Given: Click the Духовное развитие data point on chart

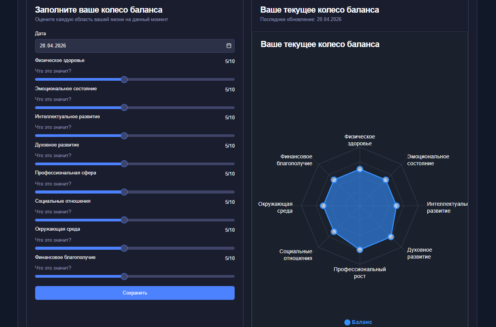Looking at the screenshot, I should (x=391, y=237).
